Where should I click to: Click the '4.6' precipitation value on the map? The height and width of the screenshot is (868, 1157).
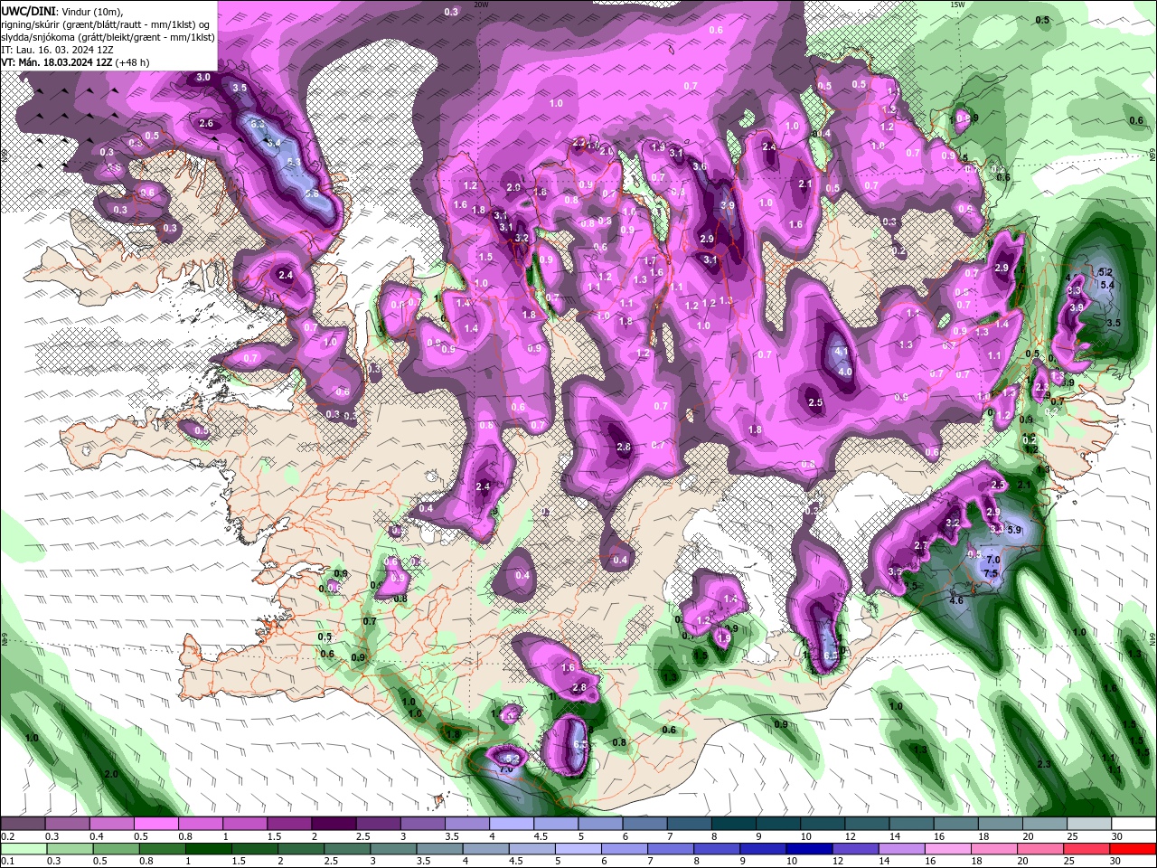[956, 599]
